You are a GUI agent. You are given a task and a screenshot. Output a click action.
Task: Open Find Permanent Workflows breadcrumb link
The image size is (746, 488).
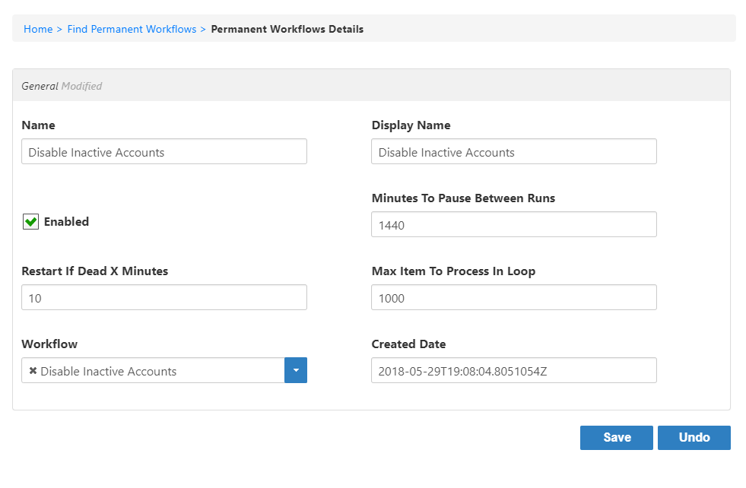(x=132, y=29)
